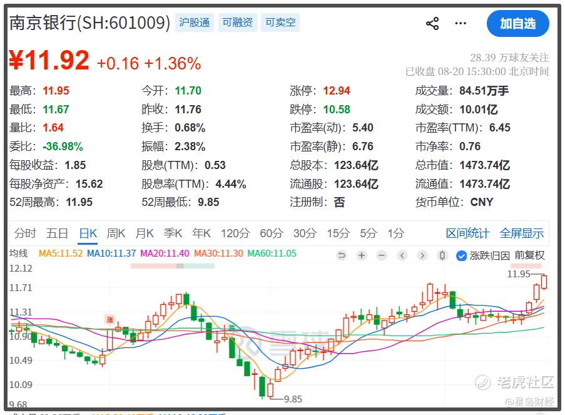Switch to the 年K tab

tap(201, 233)
